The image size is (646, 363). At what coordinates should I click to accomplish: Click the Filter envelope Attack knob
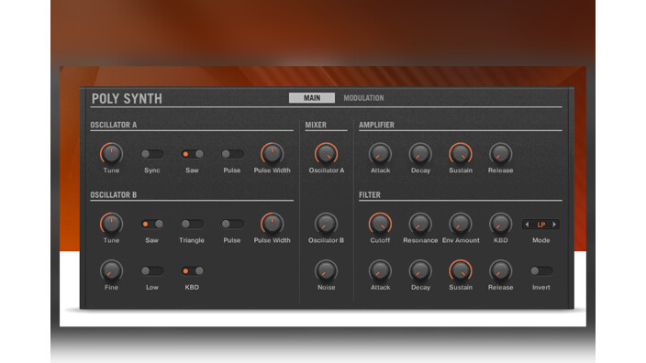(x=380, y=271)
